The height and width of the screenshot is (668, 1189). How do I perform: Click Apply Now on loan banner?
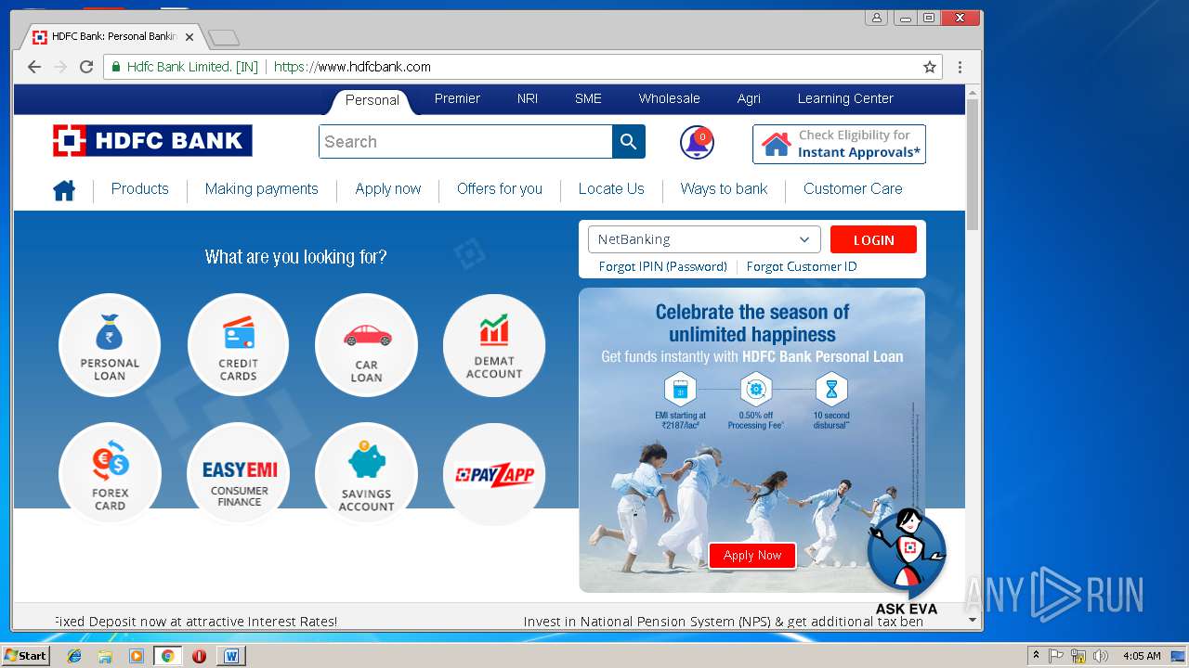[752, 555]
